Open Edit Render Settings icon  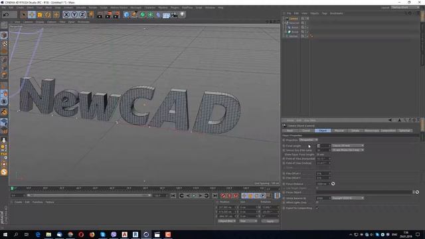pyautogui.click(x=117, y=15)
